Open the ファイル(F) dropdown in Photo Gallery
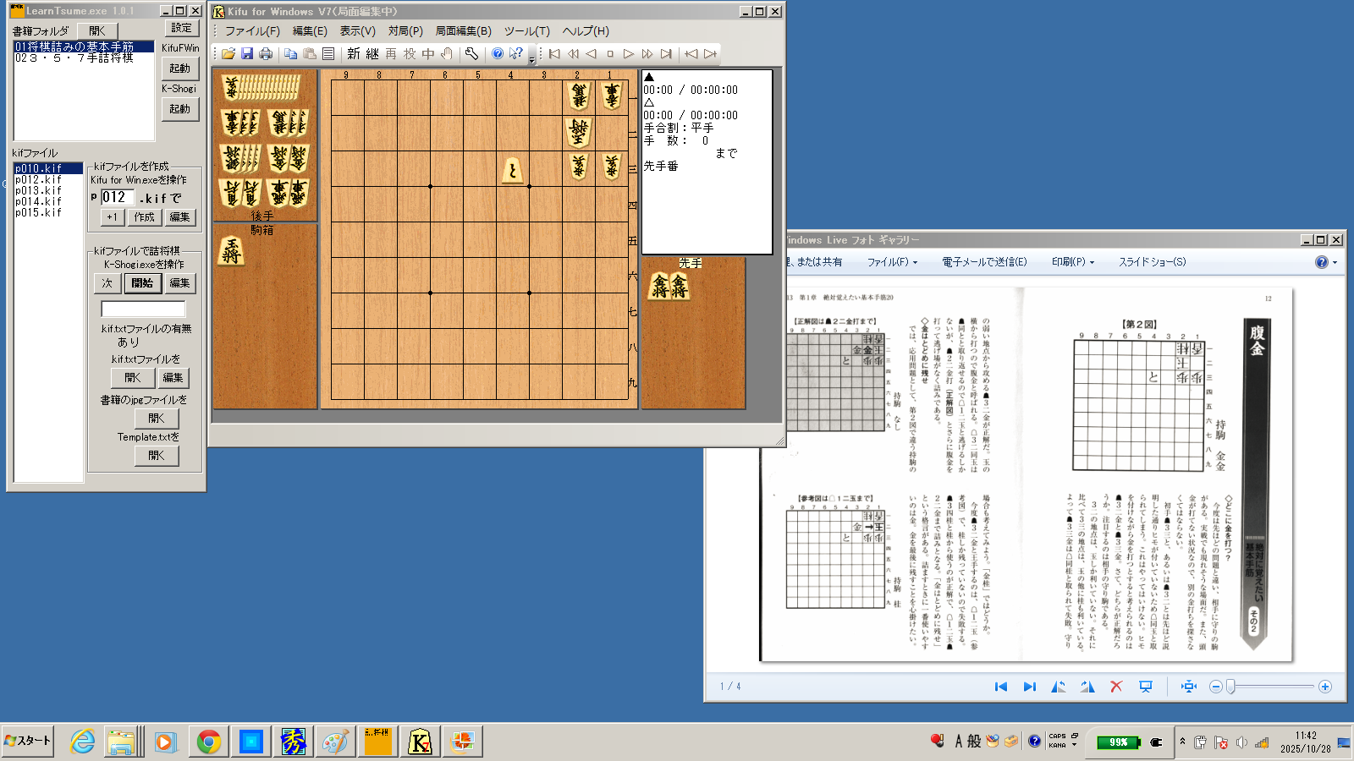This screenshot has height=761, width=1354. [x=892, y=262]
